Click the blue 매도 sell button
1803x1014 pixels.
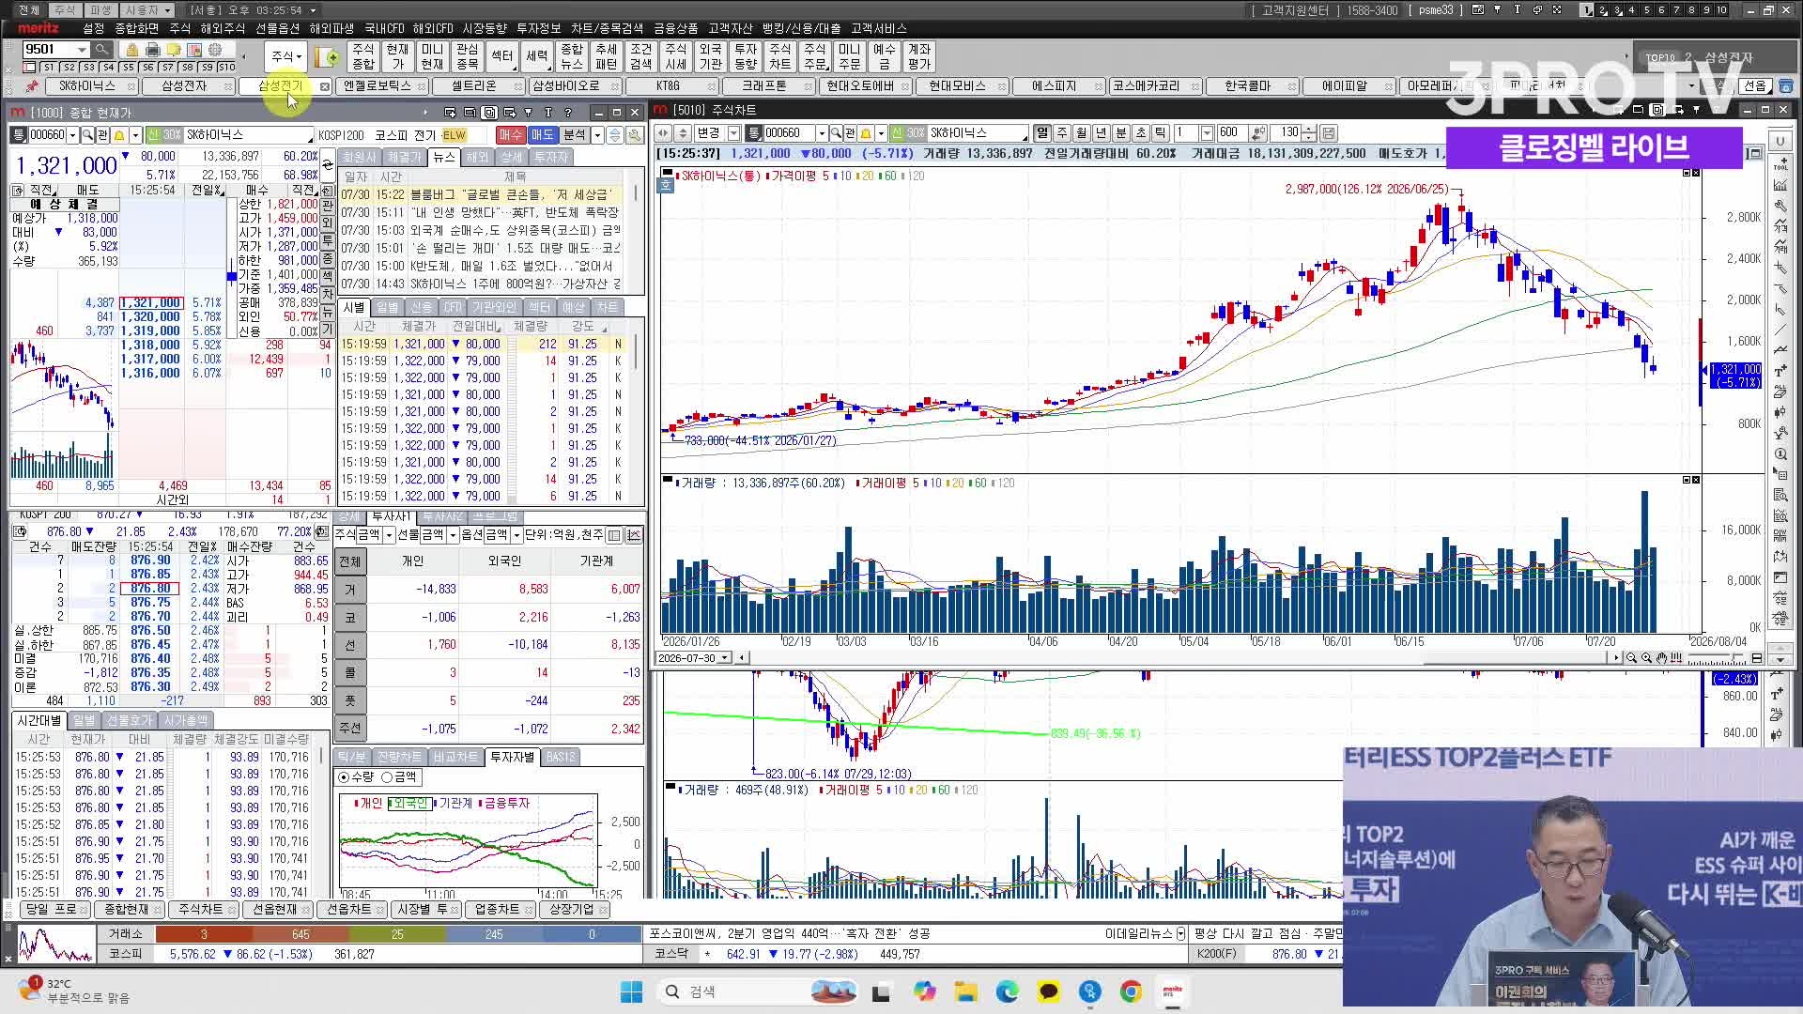click(542, 135)
